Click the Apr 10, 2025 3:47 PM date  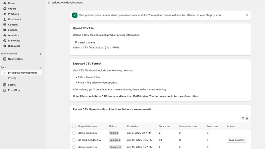(139, 147)
